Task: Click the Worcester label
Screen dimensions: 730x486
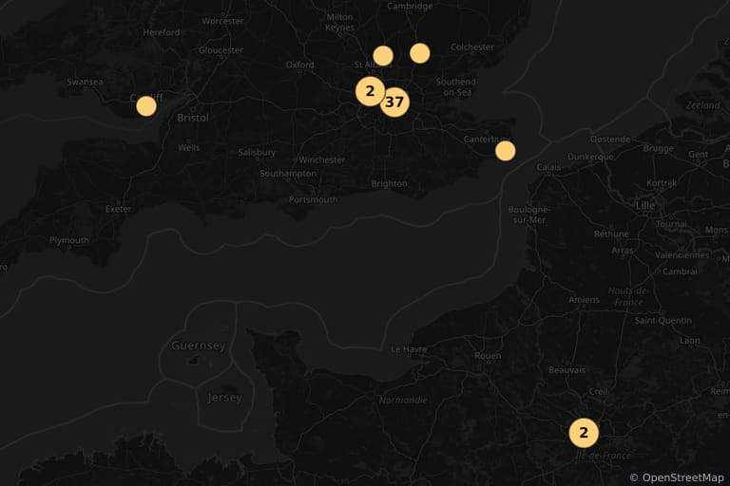Action: pos(222,21)
